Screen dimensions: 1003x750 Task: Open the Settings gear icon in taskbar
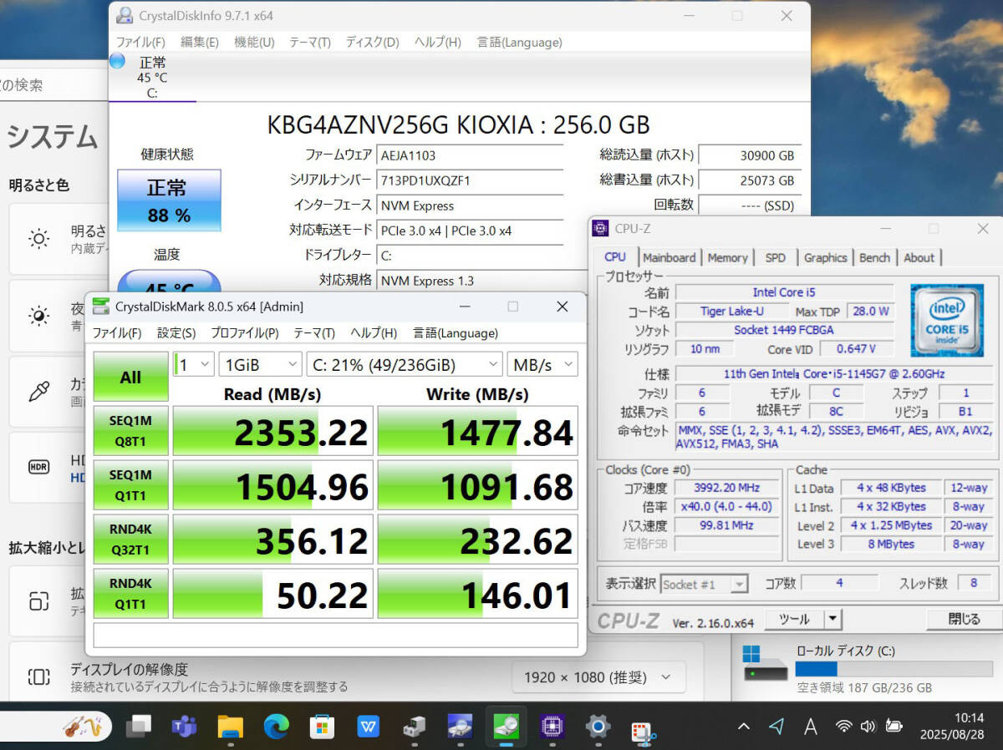pyautogui.click(x=597, y=727)
